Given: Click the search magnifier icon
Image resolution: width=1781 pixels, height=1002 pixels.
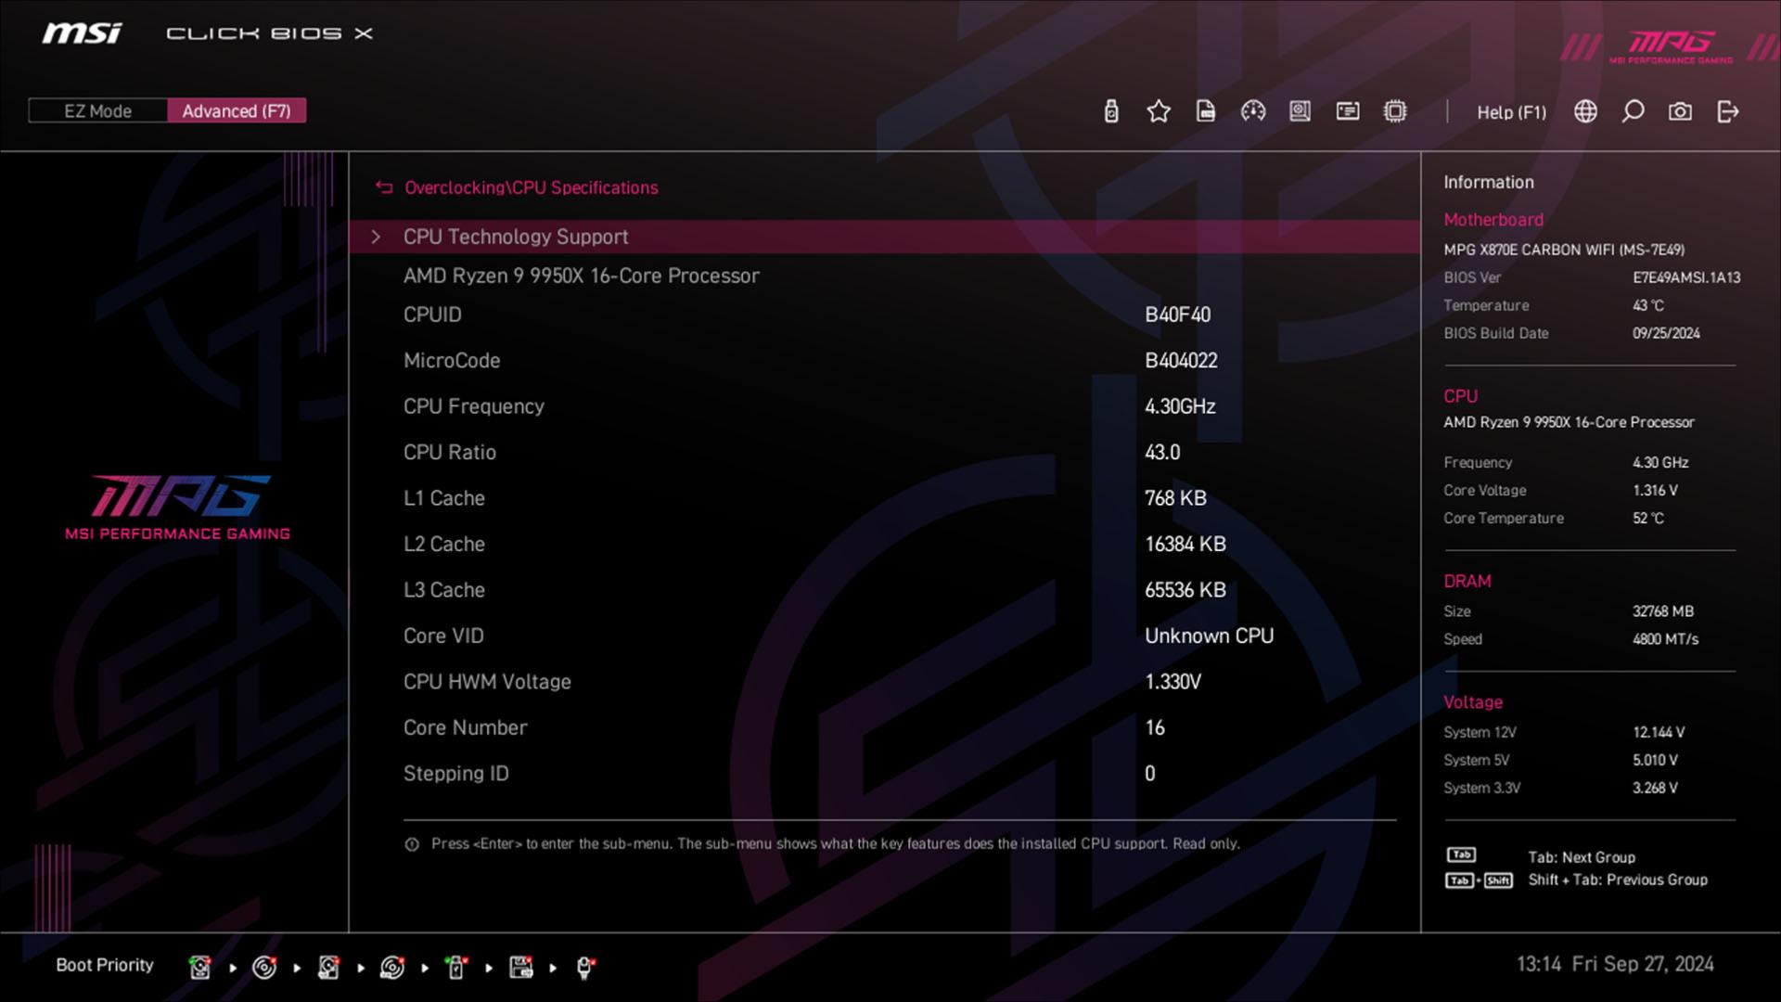Looking at the screenshot, I should tap(1634, 111).
